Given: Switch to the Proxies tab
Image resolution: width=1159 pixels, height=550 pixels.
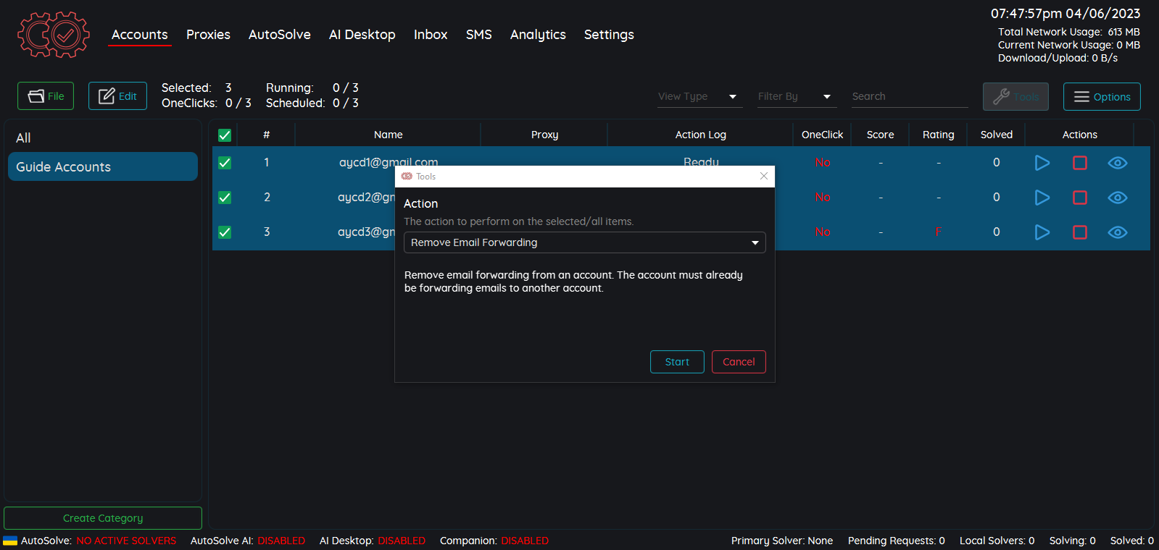Looking at the screenshot, I should point(208,35).
